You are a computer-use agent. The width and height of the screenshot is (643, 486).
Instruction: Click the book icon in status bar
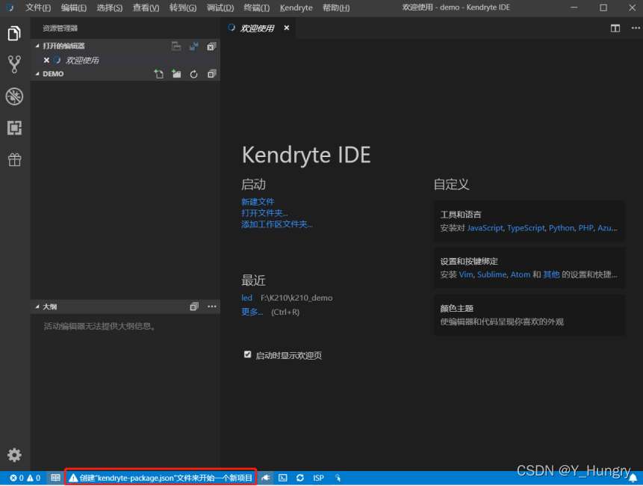(x=55, y=478)
